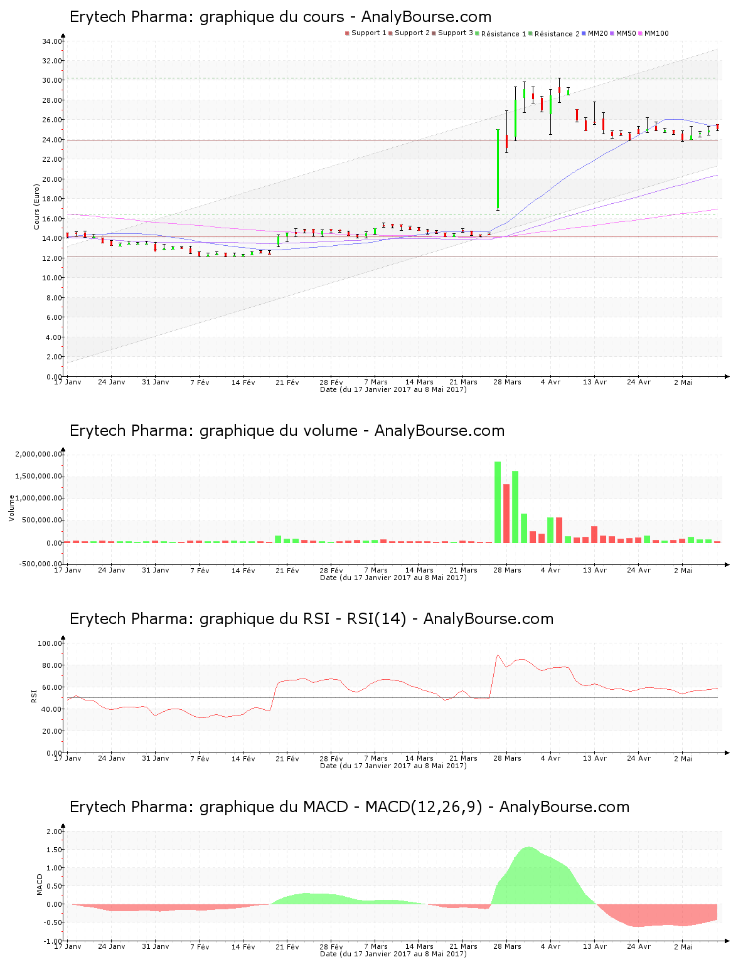
Task: Click the 100.00 value on RSI axis
Action: pyautogui.click(x=50, y=643)
